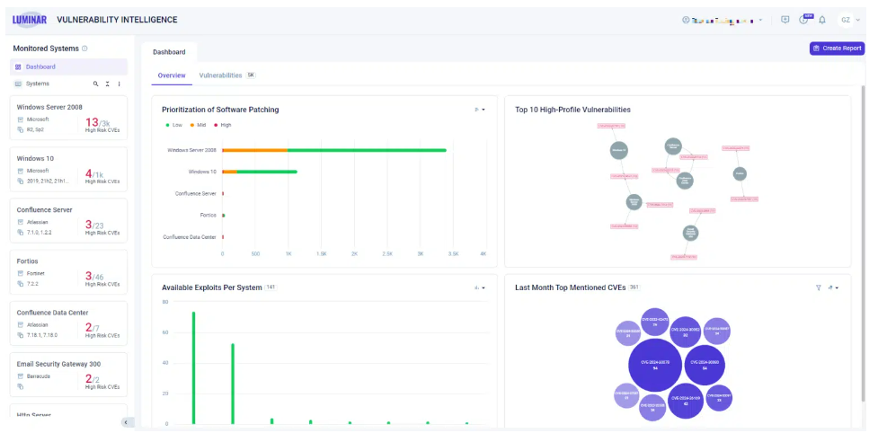Screen dimensions: 878x442
Task: Click Atlassian vendor in Confluence Data Center card
Action: click(x=38, y=325)
